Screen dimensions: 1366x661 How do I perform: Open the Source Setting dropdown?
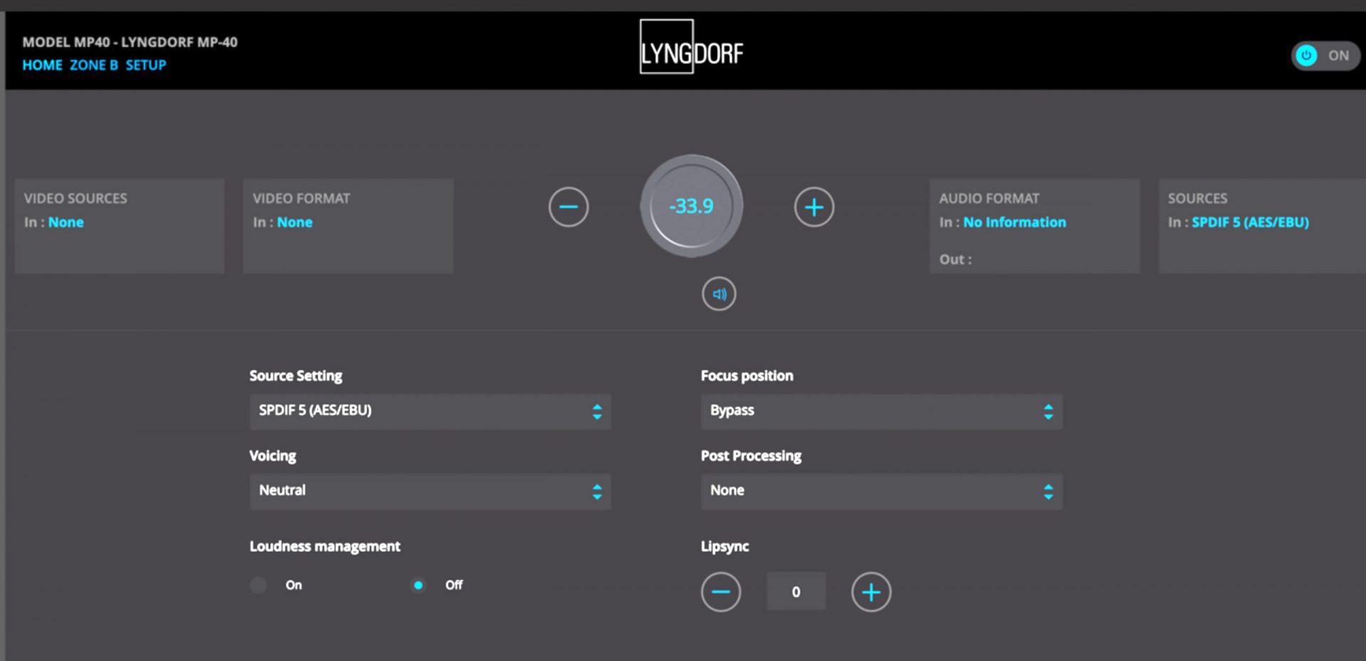(430, 411)
